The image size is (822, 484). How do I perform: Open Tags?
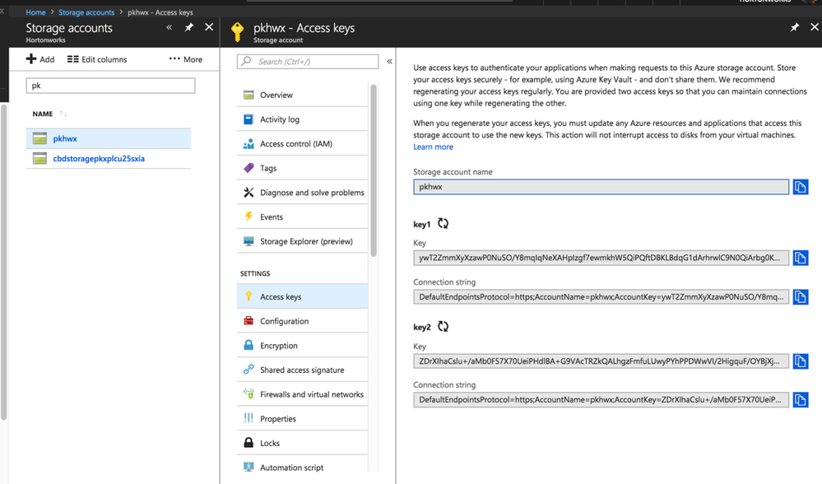[x=303, y=168]
